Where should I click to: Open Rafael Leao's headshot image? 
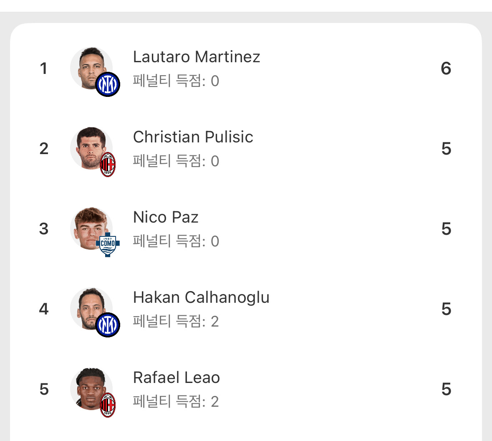(89, 387)
